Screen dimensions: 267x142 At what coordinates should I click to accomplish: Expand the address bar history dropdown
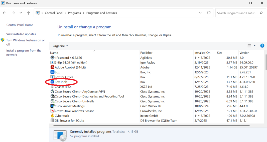point(200,13)
